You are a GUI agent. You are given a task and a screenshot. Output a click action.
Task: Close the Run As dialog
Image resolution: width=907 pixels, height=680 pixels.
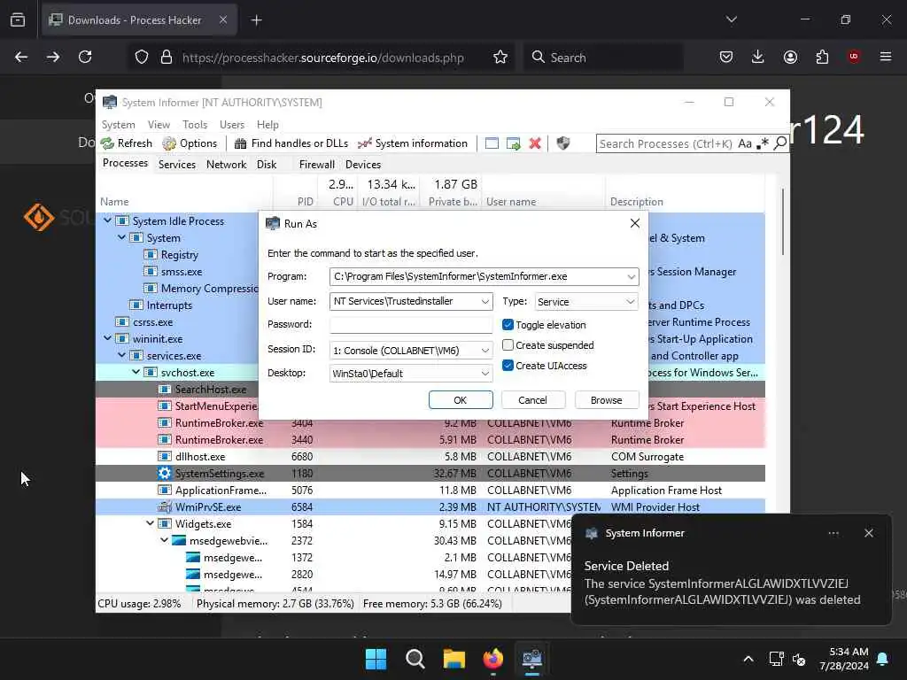(x=634, y=223)
